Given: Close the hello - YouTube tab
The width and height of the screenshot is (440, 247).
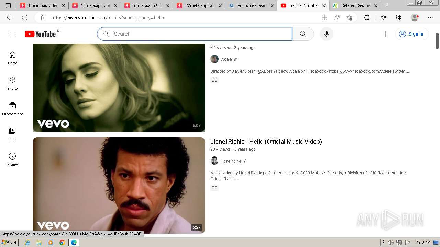Looking at the screenshot, I should pyautogui.click(x=324, y=5).
